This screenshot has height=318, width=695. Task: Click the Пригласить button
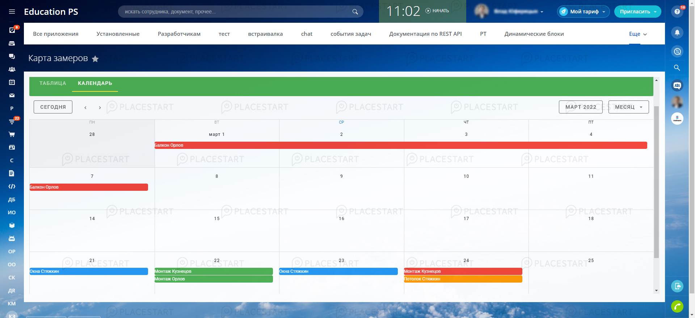[637, 12]
